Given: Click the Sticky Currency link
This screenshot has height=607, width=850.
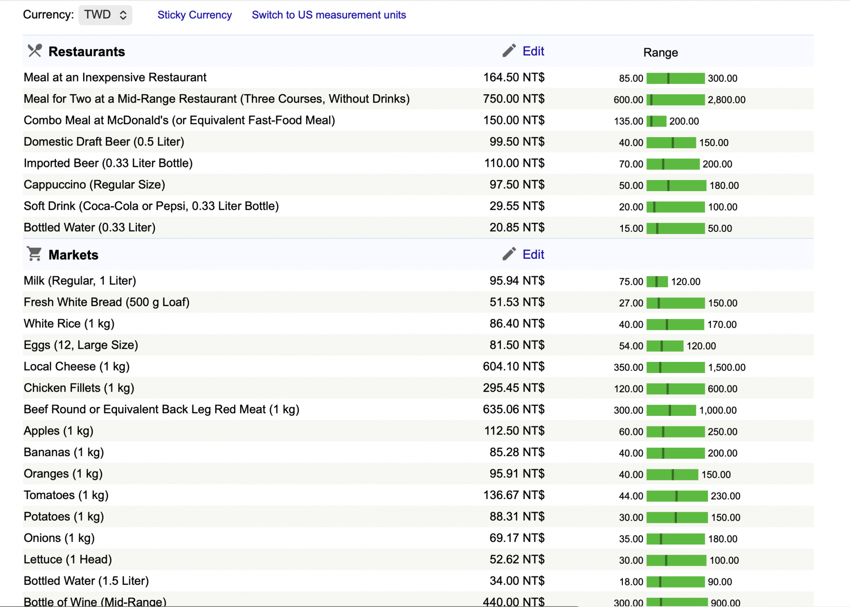Looking at the screenshot, I should [194, 15].
